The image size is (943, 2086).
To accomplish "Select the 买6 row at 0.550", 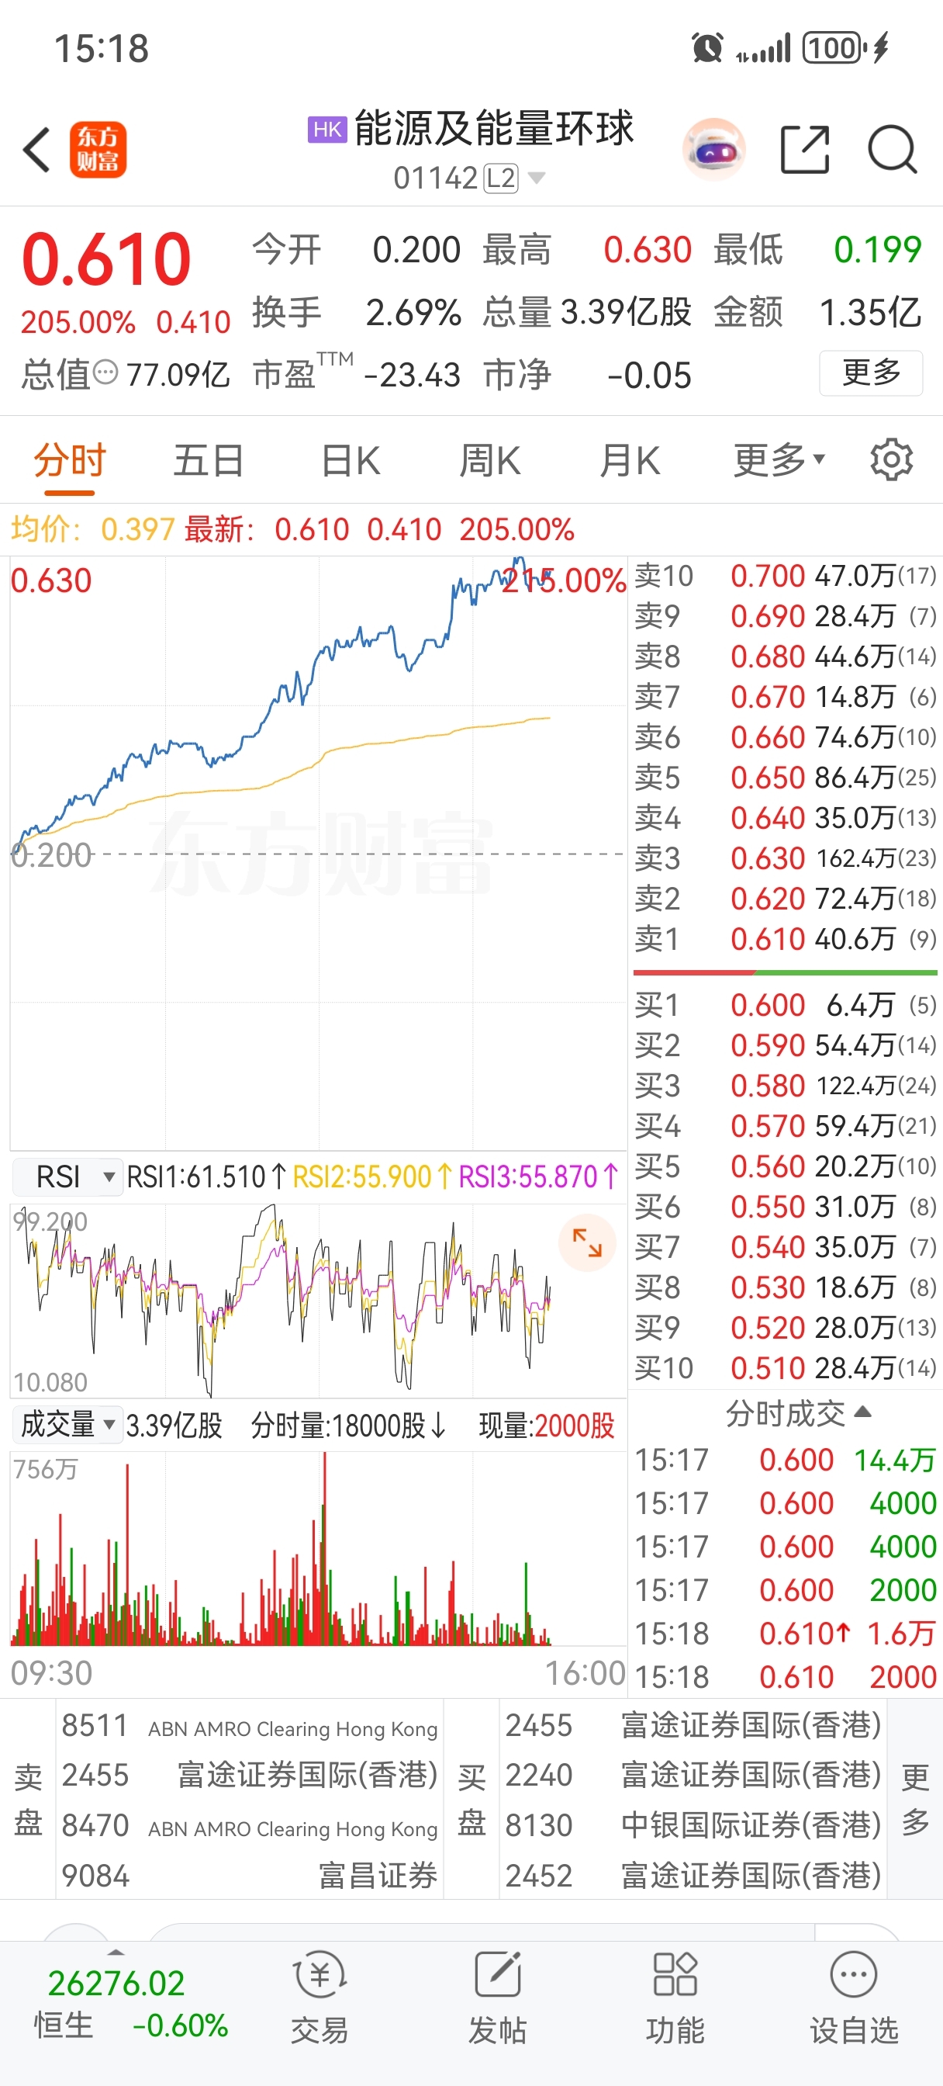I will pos(785,1207).
